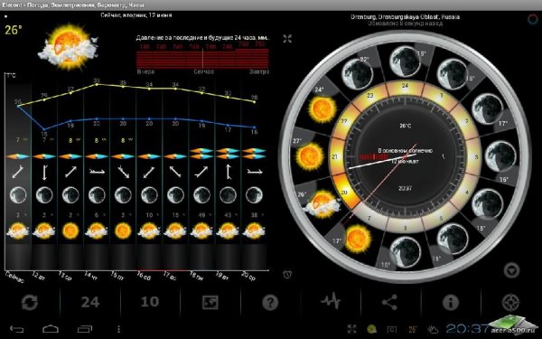
Task: Tap hour 24 on the clock ring
Action: [405, 86]
